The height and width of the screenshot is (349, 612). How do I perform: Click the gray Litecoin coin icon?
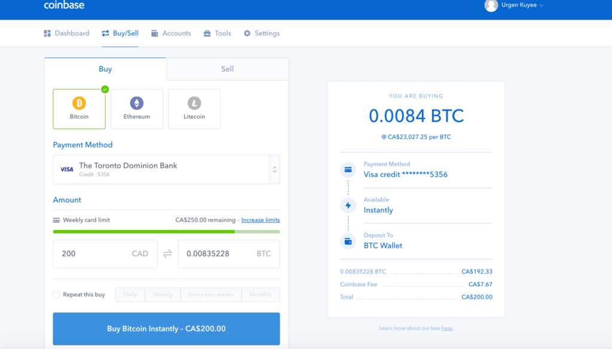[x=194, y=103]
